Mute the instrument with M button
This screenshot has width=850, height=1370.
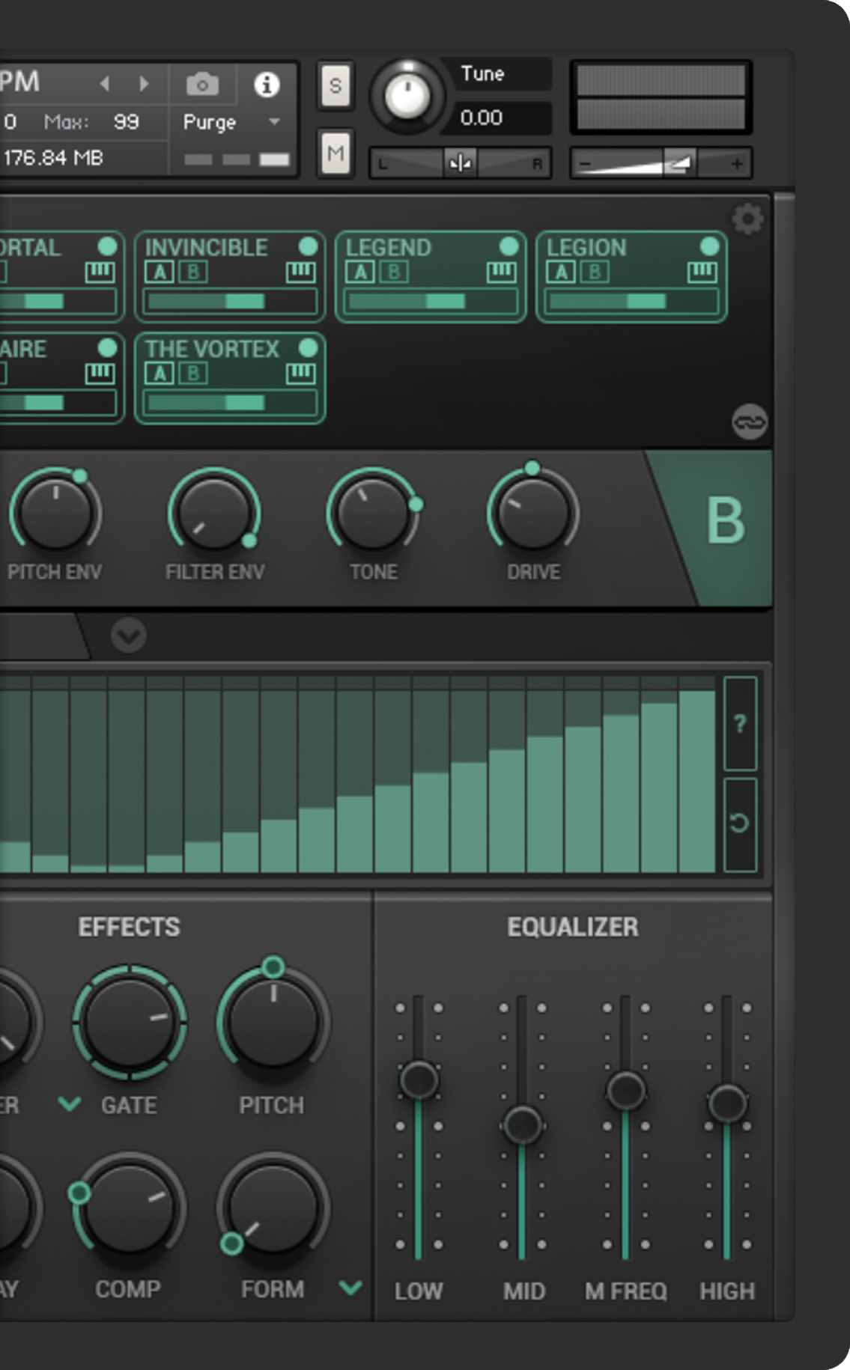[x=335, y=153]
